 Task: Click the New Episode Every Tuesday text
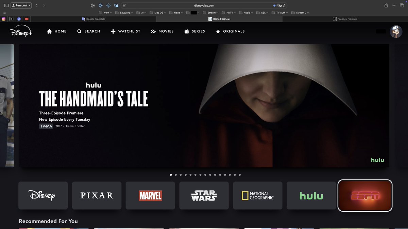65,119
